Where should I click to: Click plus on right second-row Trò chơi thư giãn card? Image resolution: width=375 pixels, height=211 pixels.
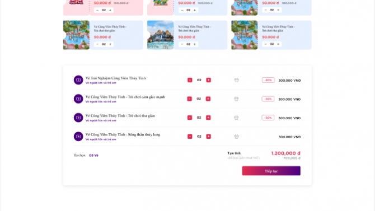pyautogui.click(x=278, y=44)
